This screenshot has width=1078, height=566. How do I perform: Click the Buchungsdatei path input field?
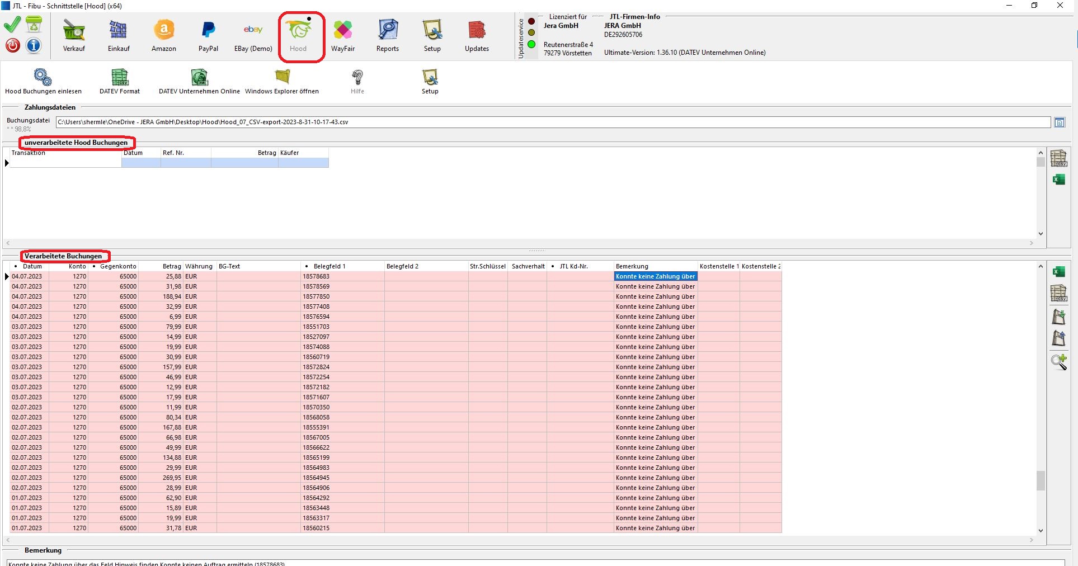click(553, 122)
